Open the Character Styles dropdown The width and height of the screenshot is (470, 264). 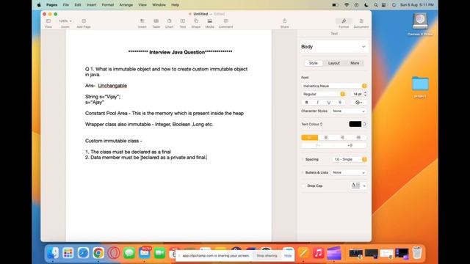pyautogui.click(x=348, y=111)
